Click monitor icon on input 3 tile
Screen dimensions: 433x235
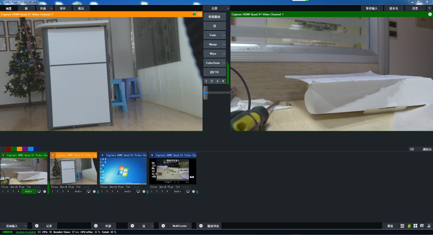click(x=138, y=192)
